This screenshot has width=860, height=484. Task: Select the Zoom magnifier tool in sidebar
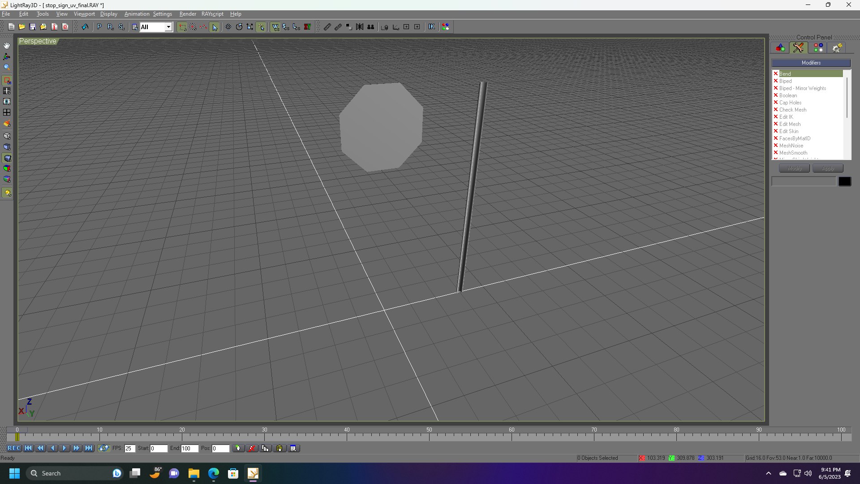click(7, 67)
